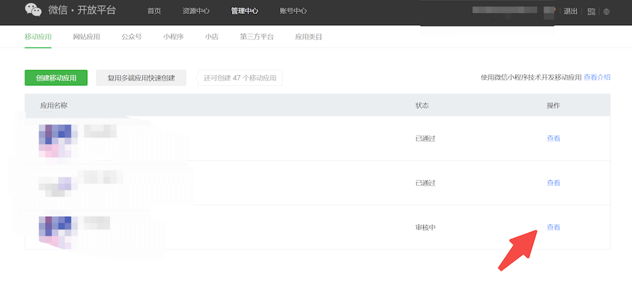
Task: Switch to the 第三方平台 tab
Action: [257, 37]
